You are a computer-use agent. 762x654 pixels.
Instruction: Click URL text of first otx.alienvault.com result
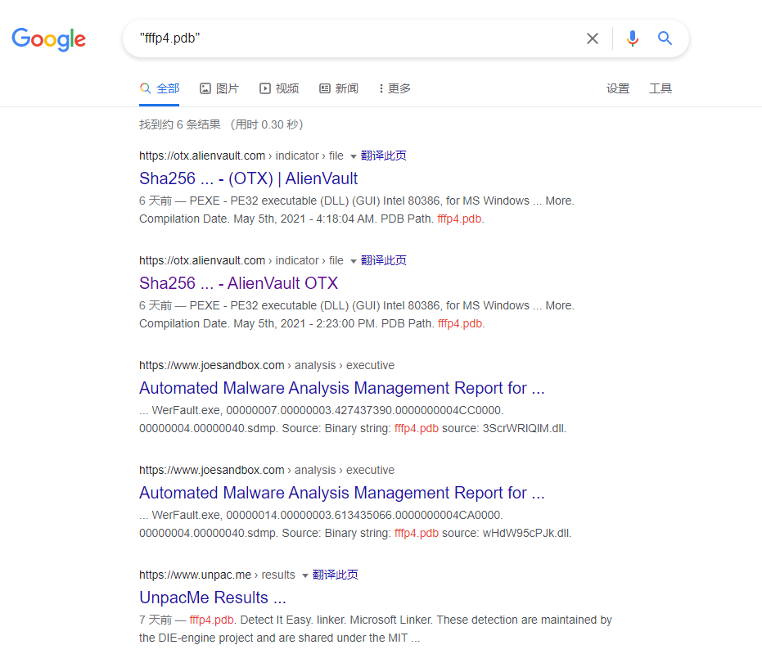(x=241, y=156)
